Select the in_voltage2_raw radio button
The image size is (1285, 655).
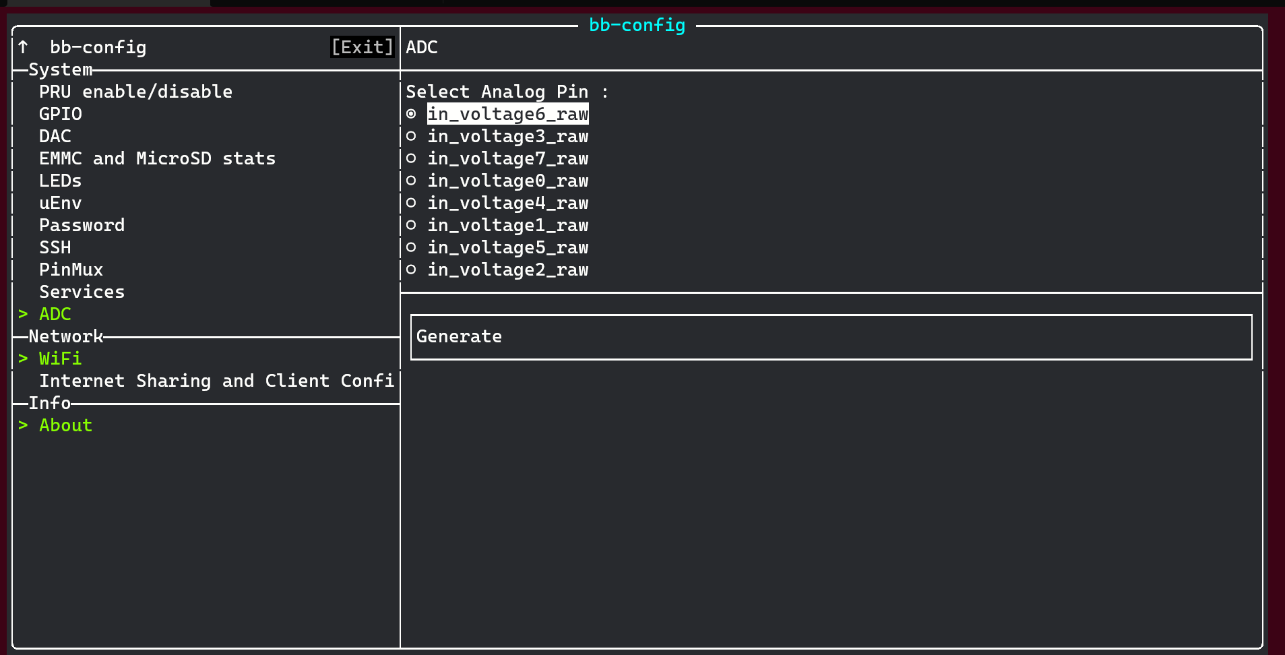pyautogui.click(x=507, y=270)
